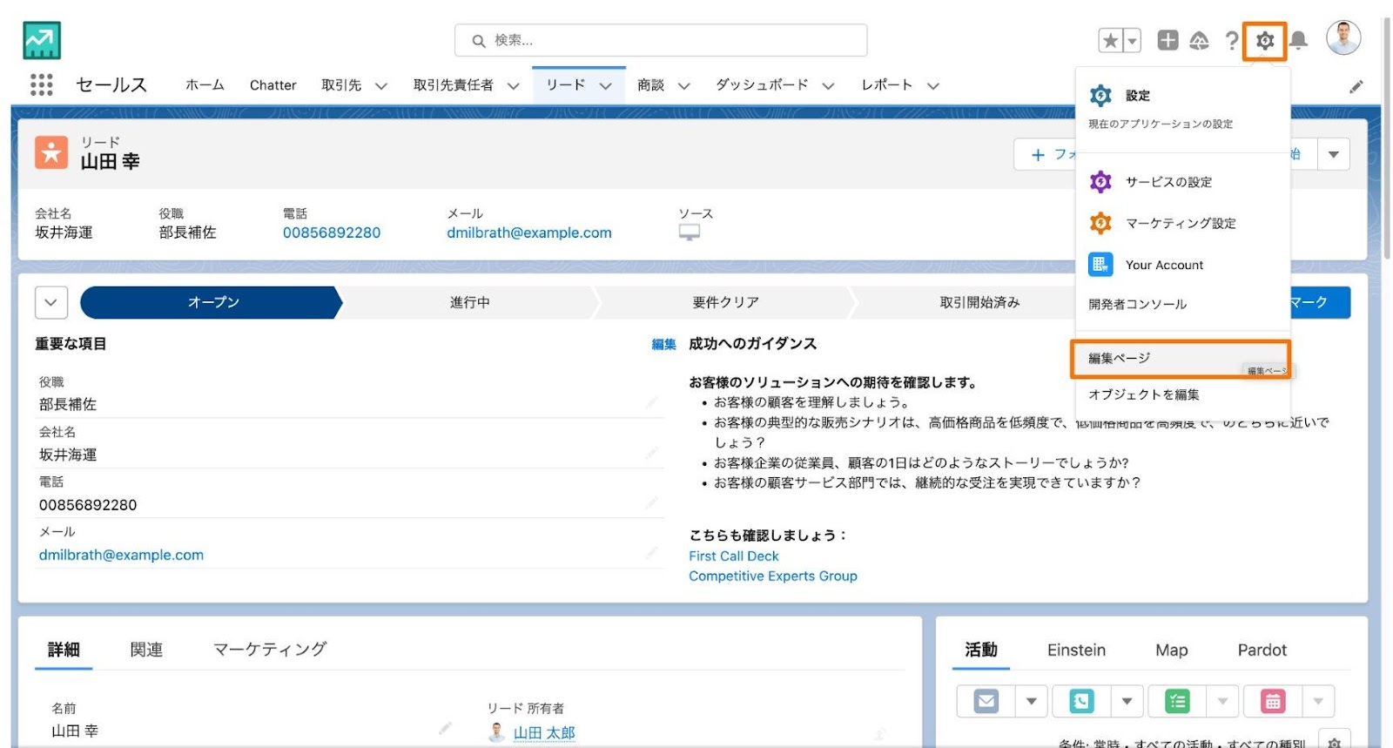Edit the 電話 field with its pencil icon
The image size is (1393, 748).
pyautogui.click(x=651, y=502)
